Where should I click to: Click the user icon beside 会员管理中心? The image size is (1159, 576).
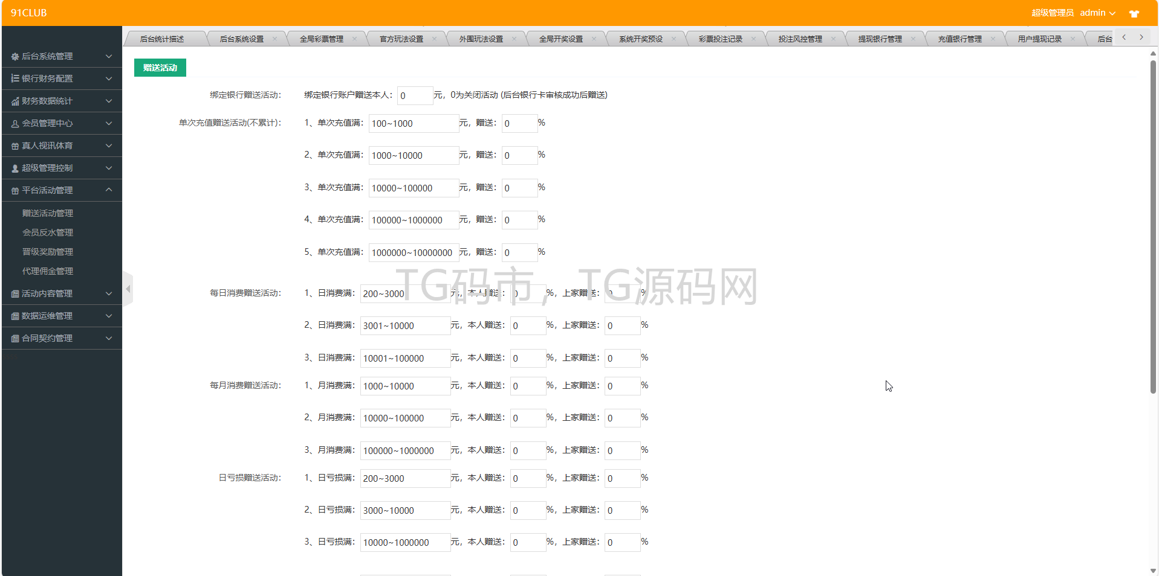[x=15, y=124]
